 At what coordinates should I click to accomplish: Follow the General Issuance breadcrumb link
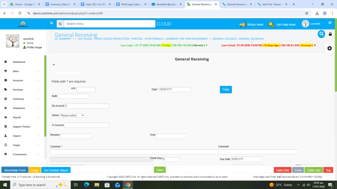[225, 39]
